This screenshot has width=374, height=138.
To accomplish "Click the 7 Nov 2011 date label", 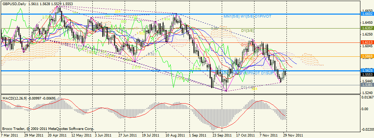I will pyautogui.click(x=268, y=135).
